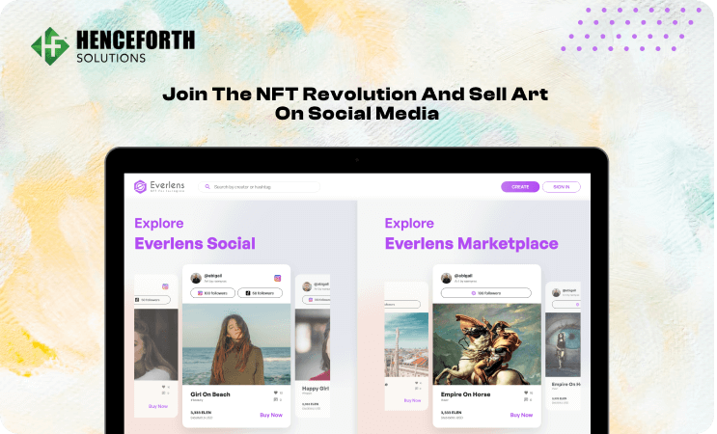Open the abigail avatar on Girl On Beach card
The width and height of the screenshot is (717, 434).
(x=196, y=278)
